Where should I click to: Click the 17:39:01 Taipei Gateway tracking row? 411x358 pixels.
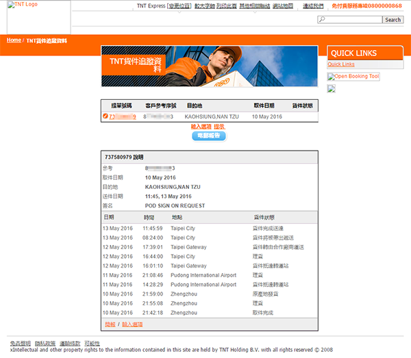coord(210,247)
